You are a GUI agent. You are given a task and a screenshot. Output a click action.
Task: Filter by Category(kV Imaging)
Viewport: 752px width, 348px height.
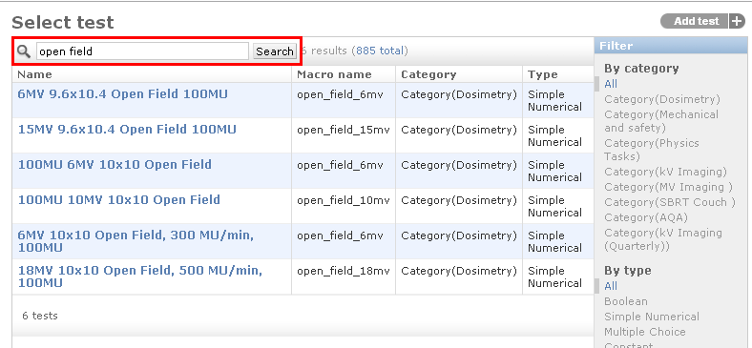(x=666, y=172)
